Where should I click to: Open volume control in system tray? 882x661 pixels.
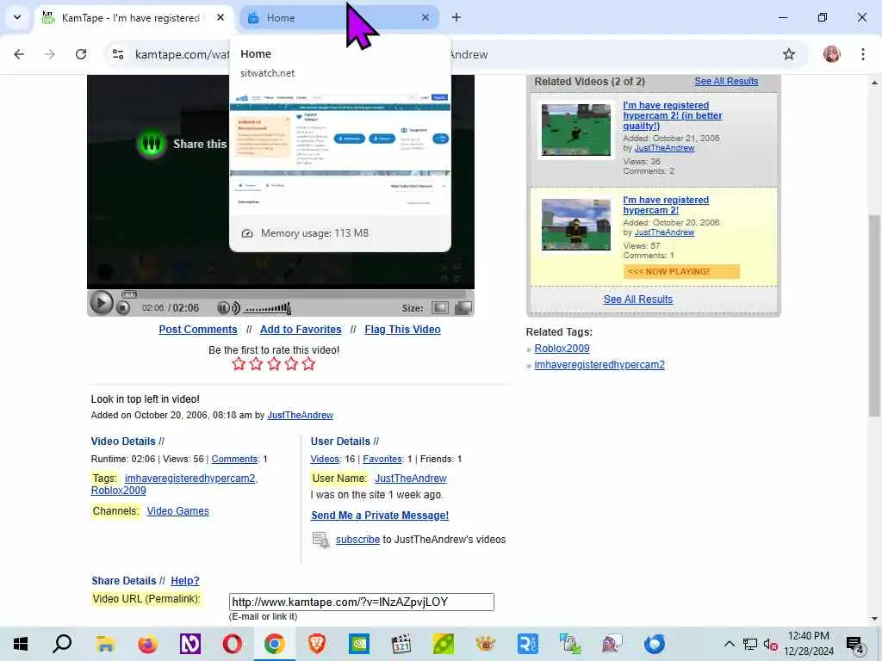coord(770,644)
